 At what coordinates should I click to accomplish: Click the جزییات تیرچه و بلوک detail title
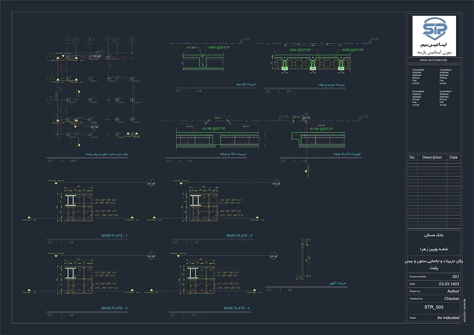(x=331, y=85)
